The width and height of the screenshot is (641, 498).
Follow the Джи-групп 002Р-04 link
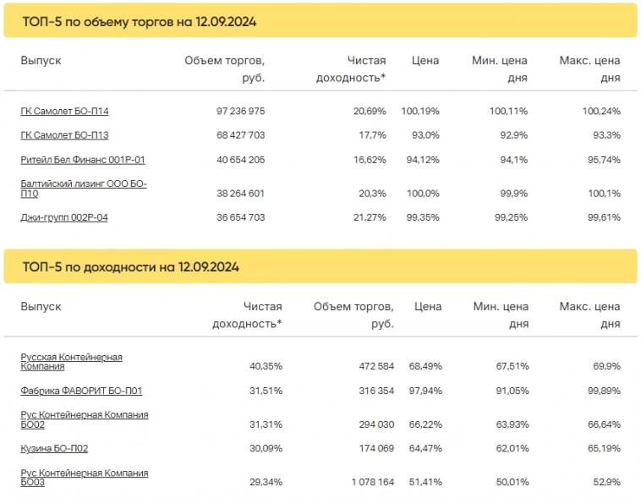pos(64,217)
